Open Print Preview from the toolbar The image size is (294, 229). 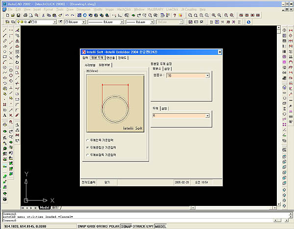[31, 15]
